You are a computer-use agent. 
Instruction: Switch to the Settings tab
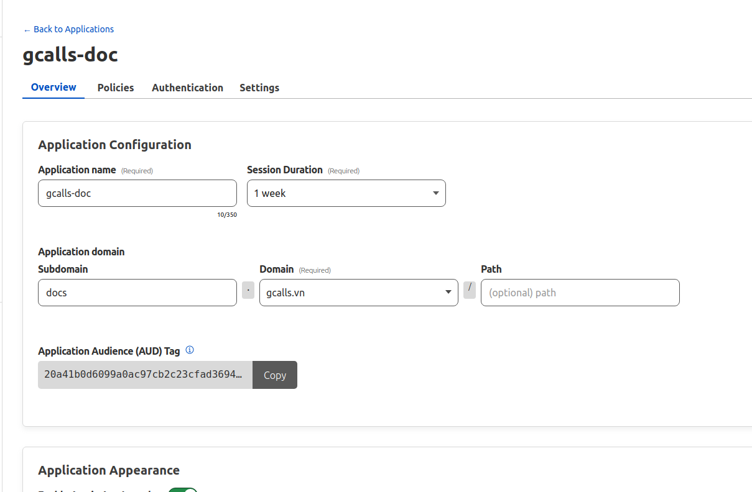tap(259, 88)
